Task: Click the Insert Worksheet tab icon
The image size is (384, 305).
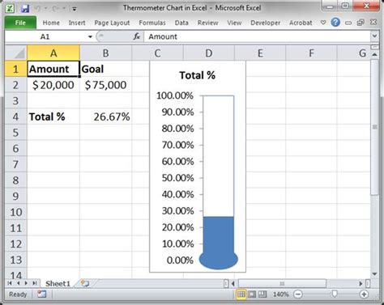Action: click(x=85, y=283)
